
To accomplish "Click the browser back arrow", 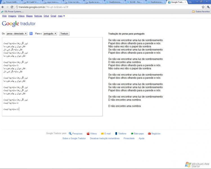I will [x=3, y=7].
